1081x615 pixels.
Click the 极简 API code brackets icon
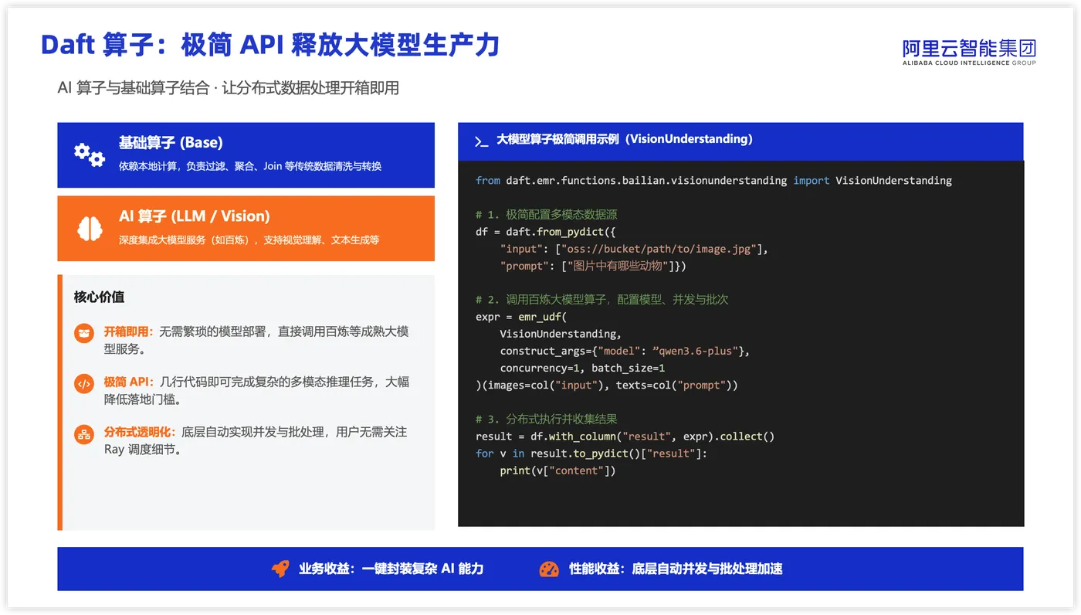point(84,383)
